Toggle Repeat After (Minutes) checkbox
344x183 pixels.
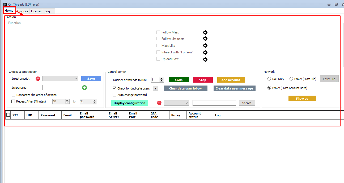coord(13,101)
